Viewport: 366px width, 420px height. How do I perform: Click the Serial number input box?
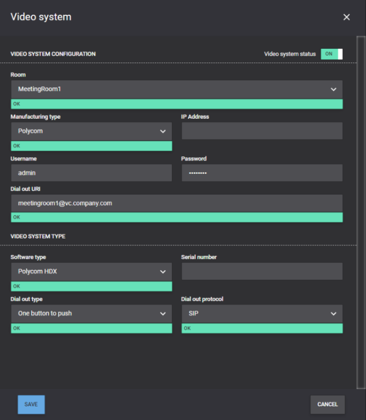click(x=262, y=271)
